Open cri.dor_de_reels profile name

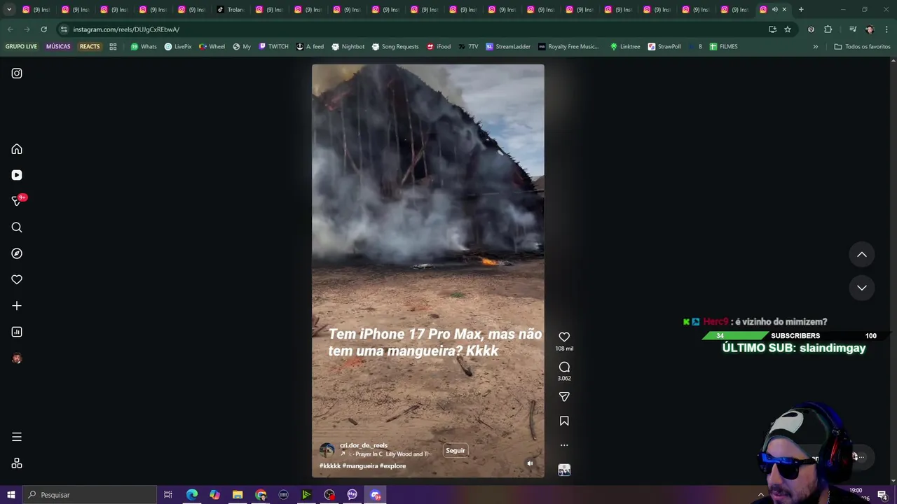(364, 445)
